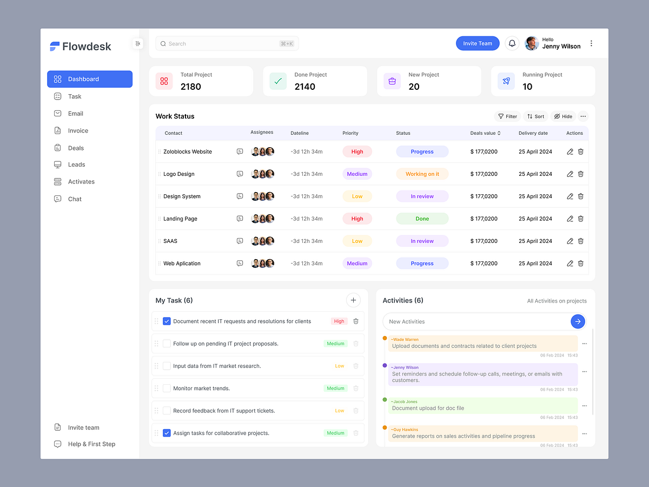Click the Running Project rocket icon
The image size is (649, 487).
coord(506,81)
